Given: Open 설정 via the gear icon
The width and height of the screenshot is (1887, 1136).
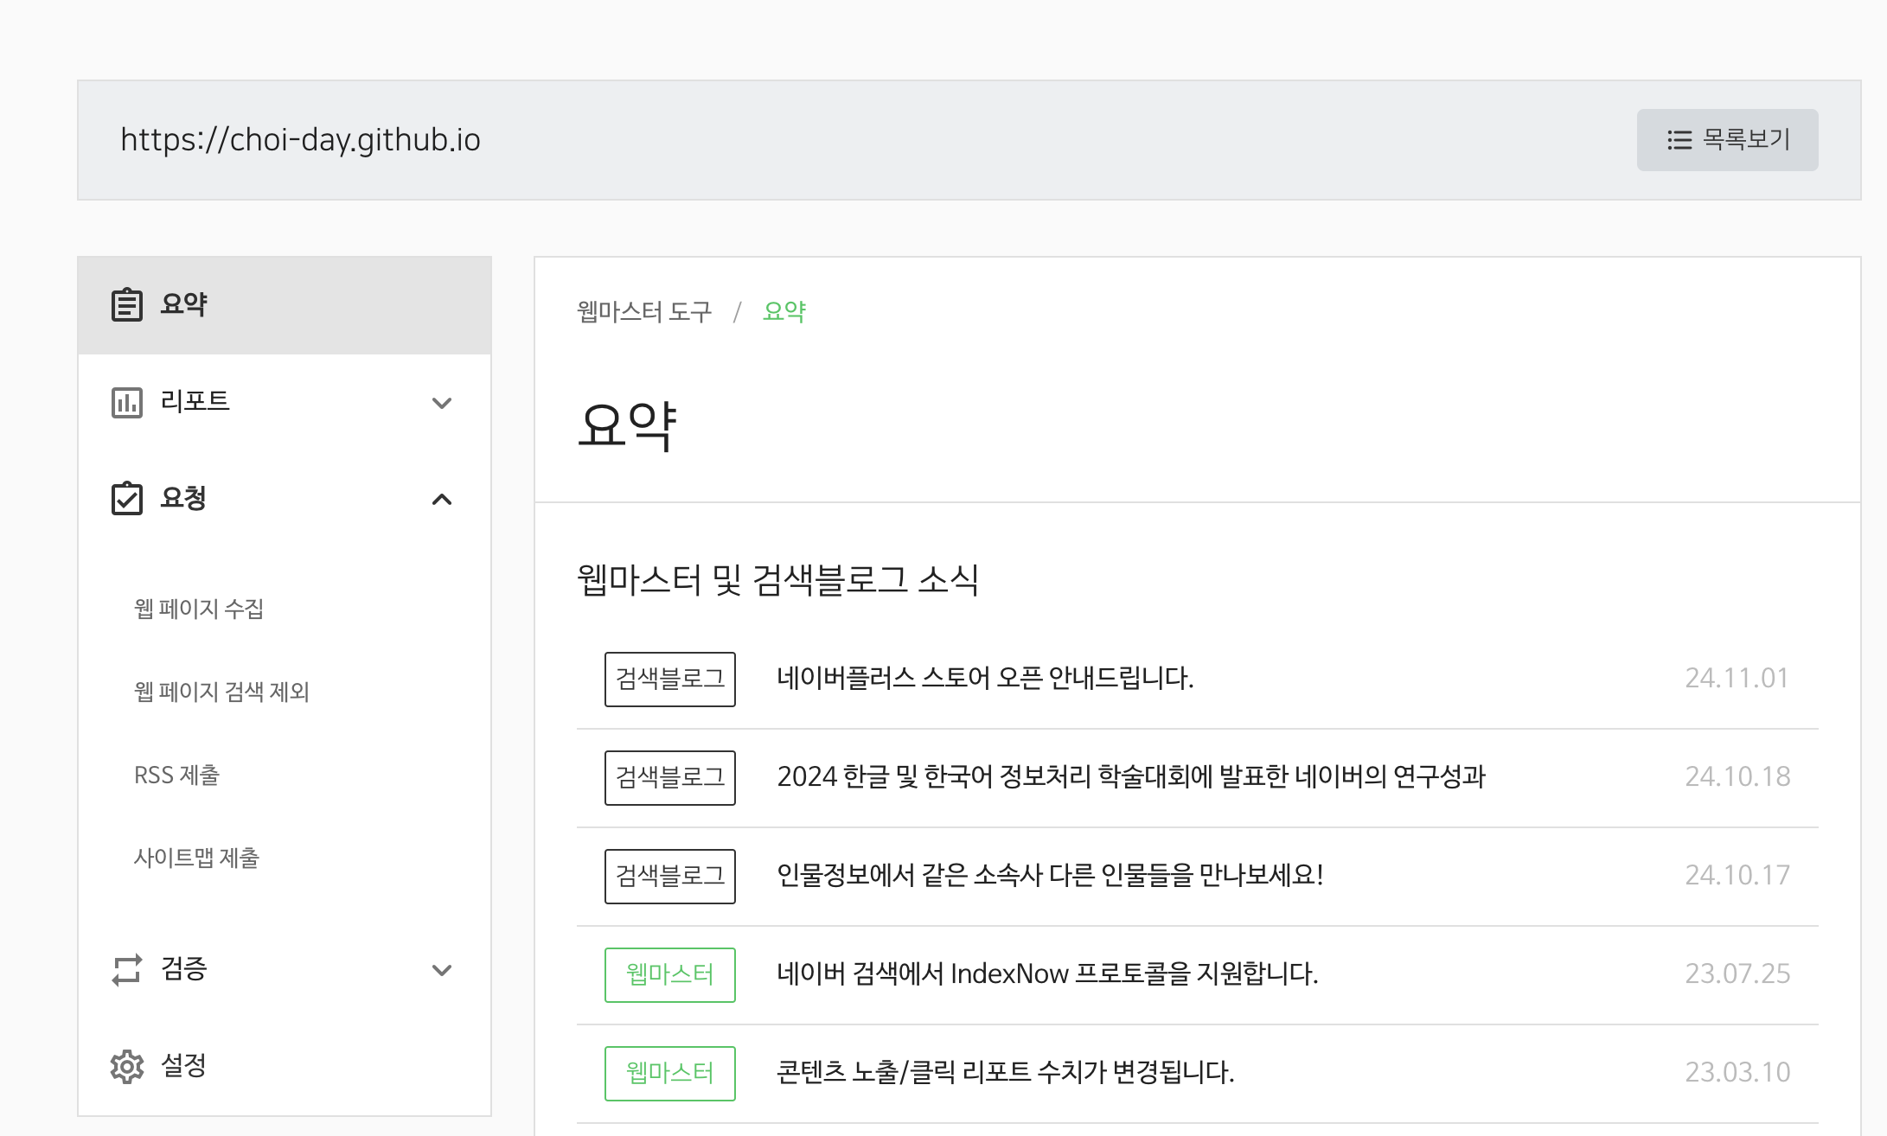Looking at the screenshot, I should 126,1066.
